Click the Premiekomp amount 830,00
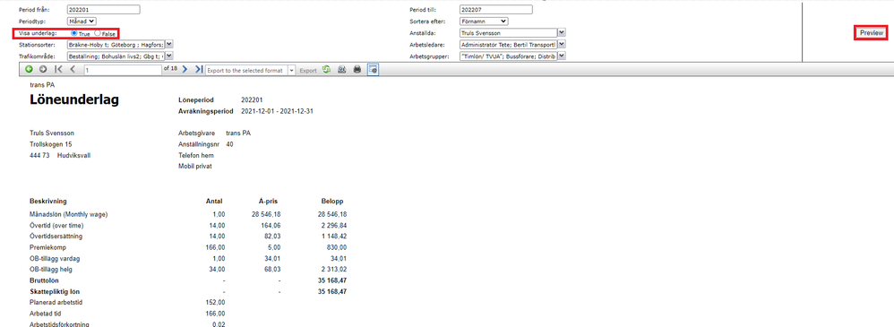The image size is (894, 327). pyautogui.click(x=338, y=247)
